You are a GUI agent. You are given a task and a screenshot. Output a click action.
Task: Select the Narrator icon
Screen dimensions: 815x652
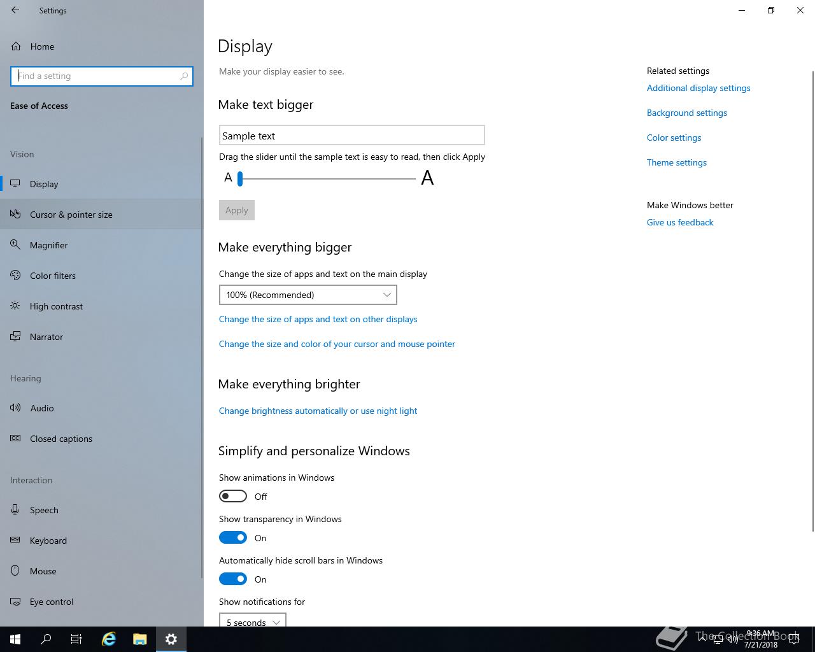pos(15,337)
